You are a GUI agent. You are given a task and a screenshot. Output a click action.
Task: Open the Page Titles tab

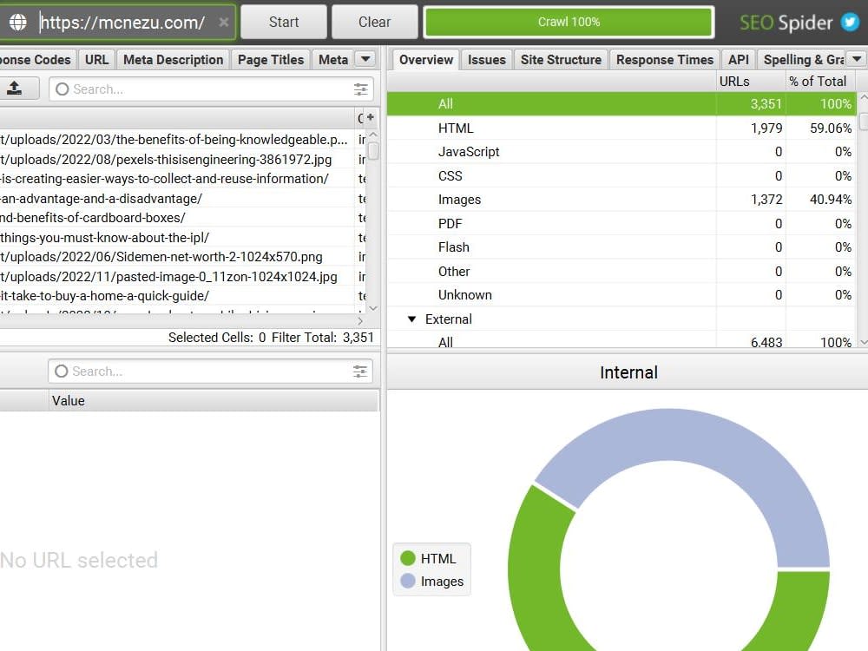(x=271, y=59)
